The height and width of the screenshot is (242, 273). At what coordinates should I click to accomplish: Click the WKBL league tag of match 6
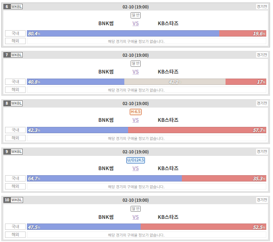pos(16,7)
